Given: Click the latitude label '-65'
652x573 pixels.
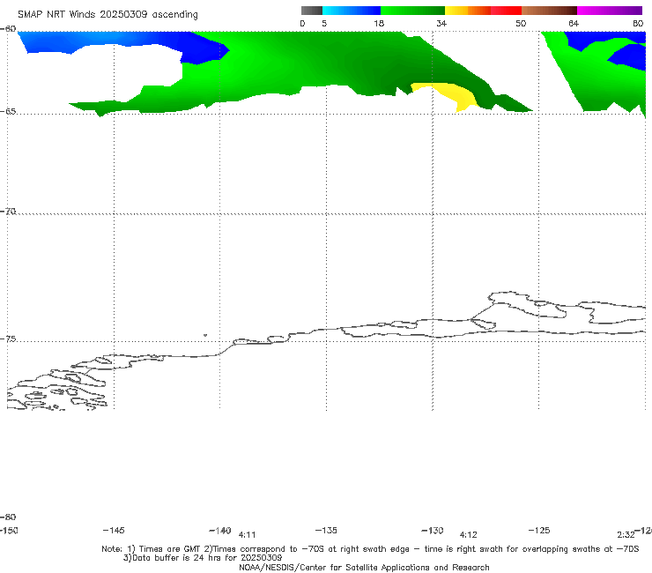Looking at the screenshot, I should (8, 112).
